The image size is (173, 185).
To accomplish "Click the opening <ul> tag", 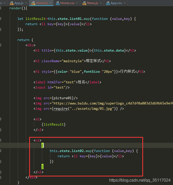I will pyautogui.click(x=37, y=140).
